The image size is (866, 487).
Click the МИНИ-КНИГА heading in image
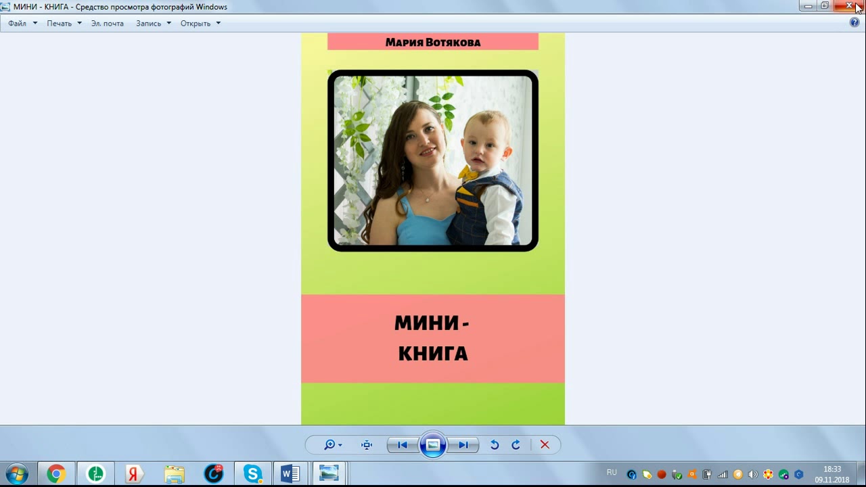point(432,338)
